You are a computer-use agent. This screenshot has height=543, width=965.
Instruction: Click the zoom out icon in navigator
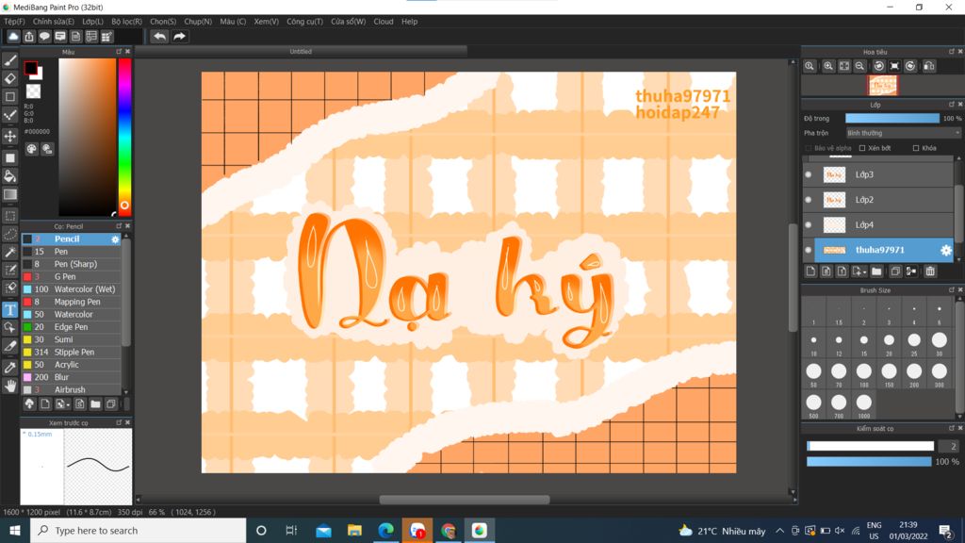pyautogui.click(x=859, y=66)
